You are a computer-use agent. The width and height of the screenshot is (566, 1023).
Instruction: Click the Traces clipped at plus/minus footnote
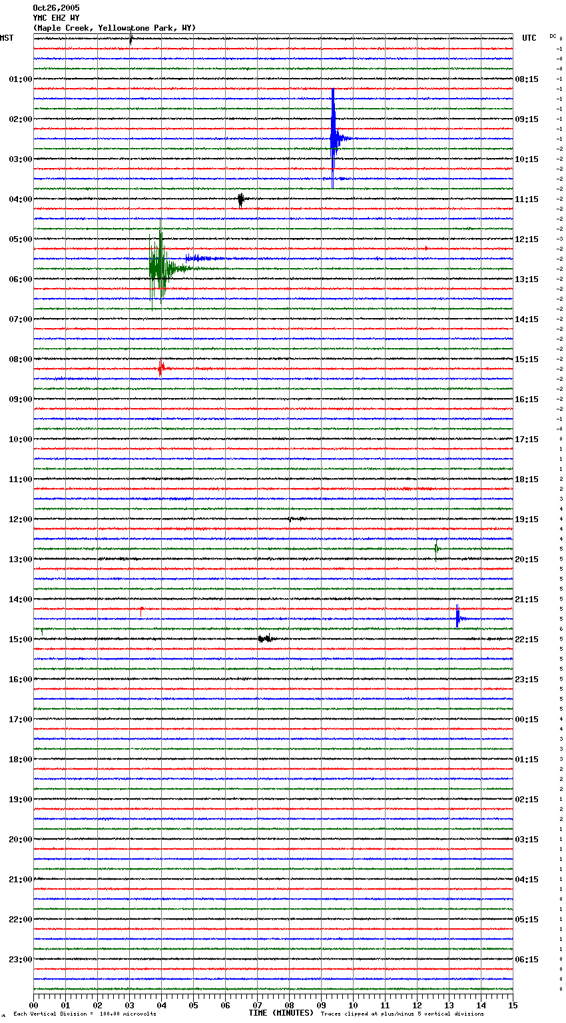(x=402, y=1014)
